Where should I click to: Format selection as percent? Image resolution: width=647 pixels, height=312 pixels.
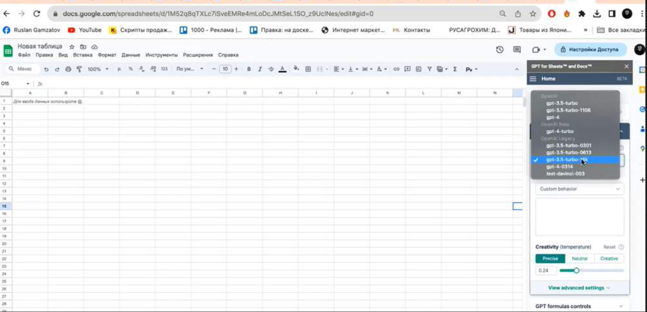click(x=131, y=69)
